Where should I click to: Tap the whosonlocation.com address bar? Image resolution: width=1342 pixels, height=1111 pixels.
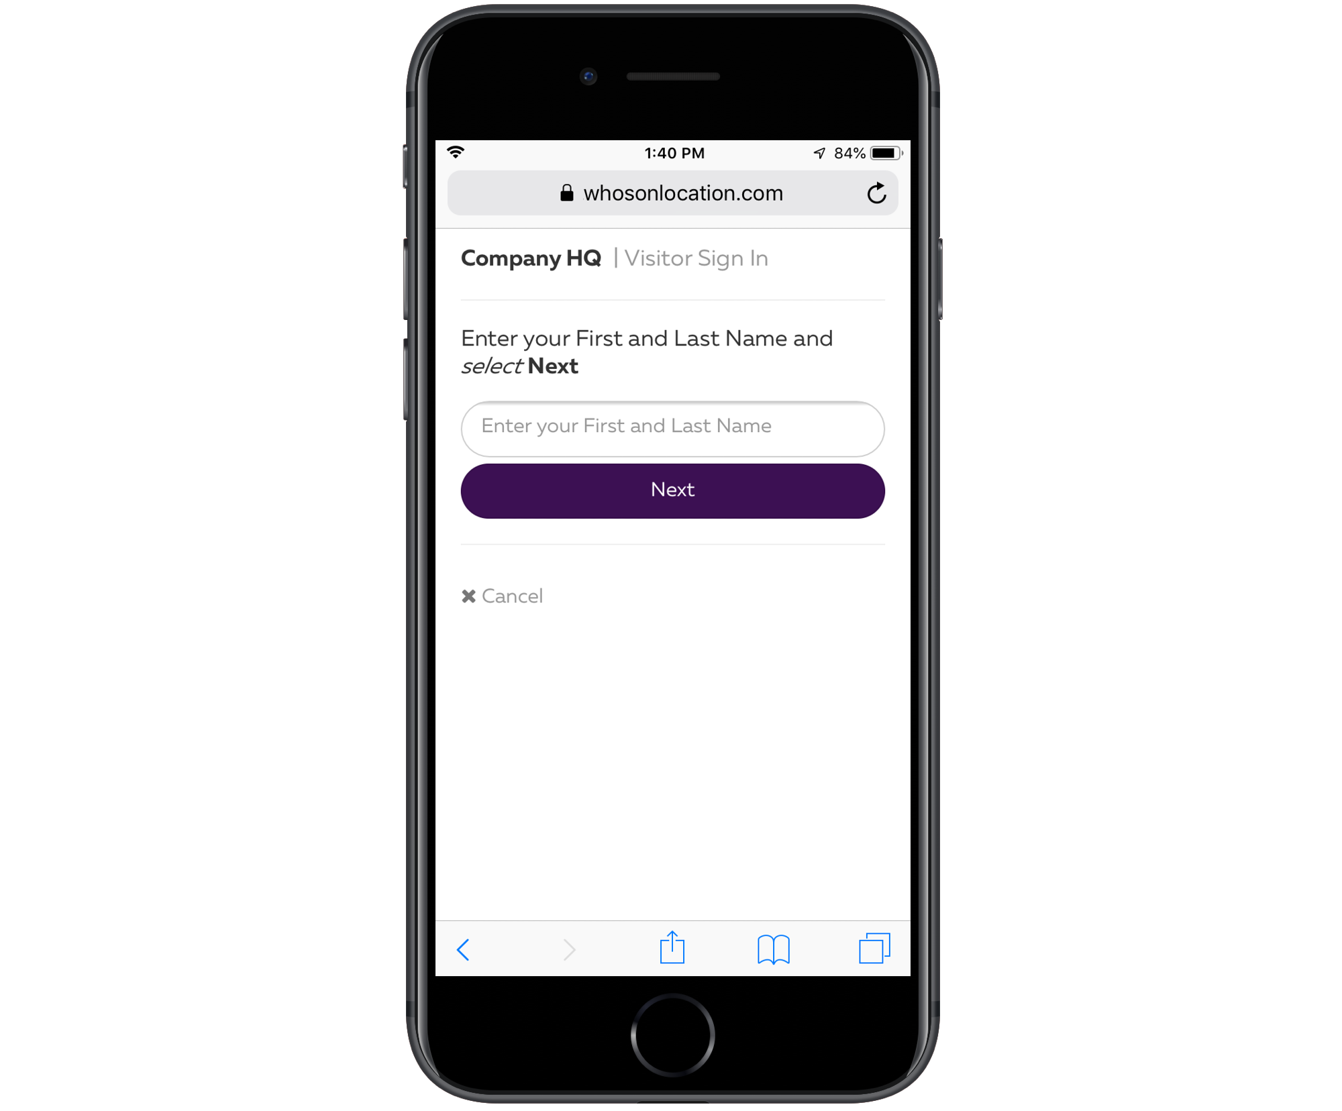tap(670, 193)
